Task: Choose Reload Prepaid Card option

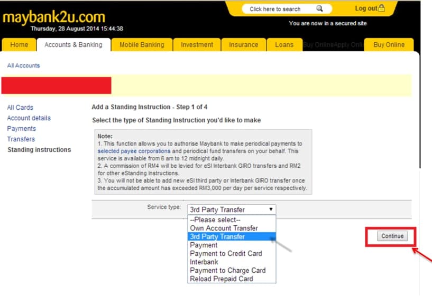Action: [x=232, y=279]
